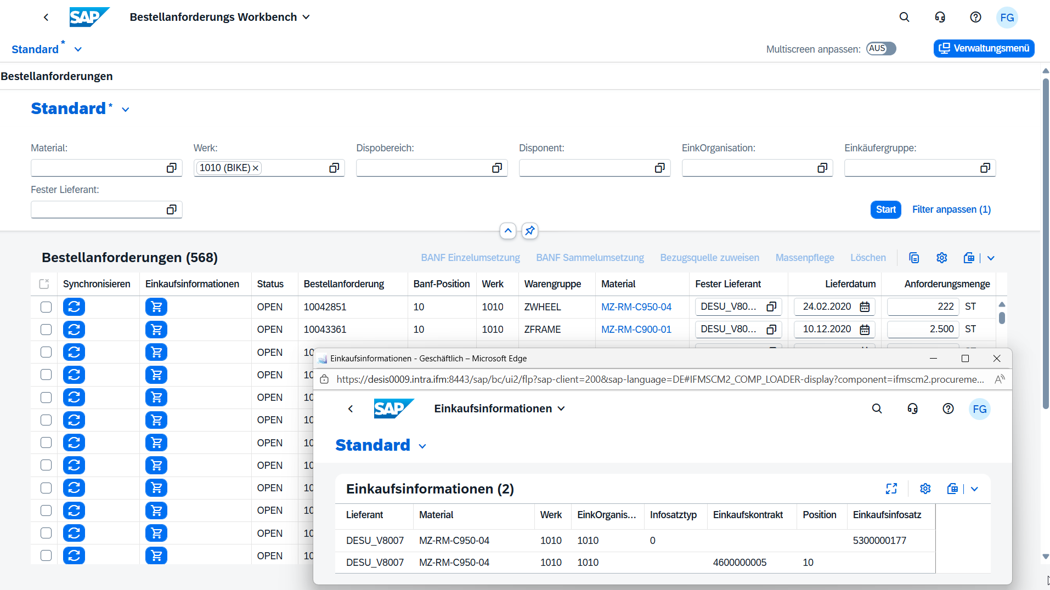Open search in the Bestellanforderungs Workbench header
1050x590 pixels.
[x=905, y=17]
